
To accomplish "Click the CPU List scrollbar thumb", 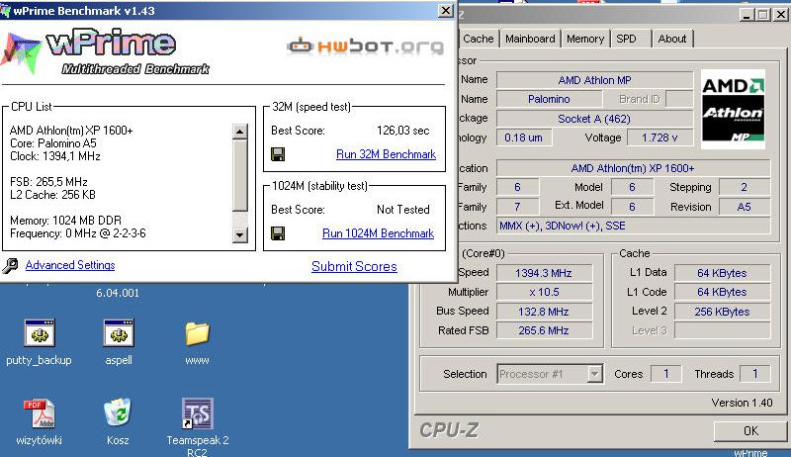I will pyautogui.click(x=239, y=175).
